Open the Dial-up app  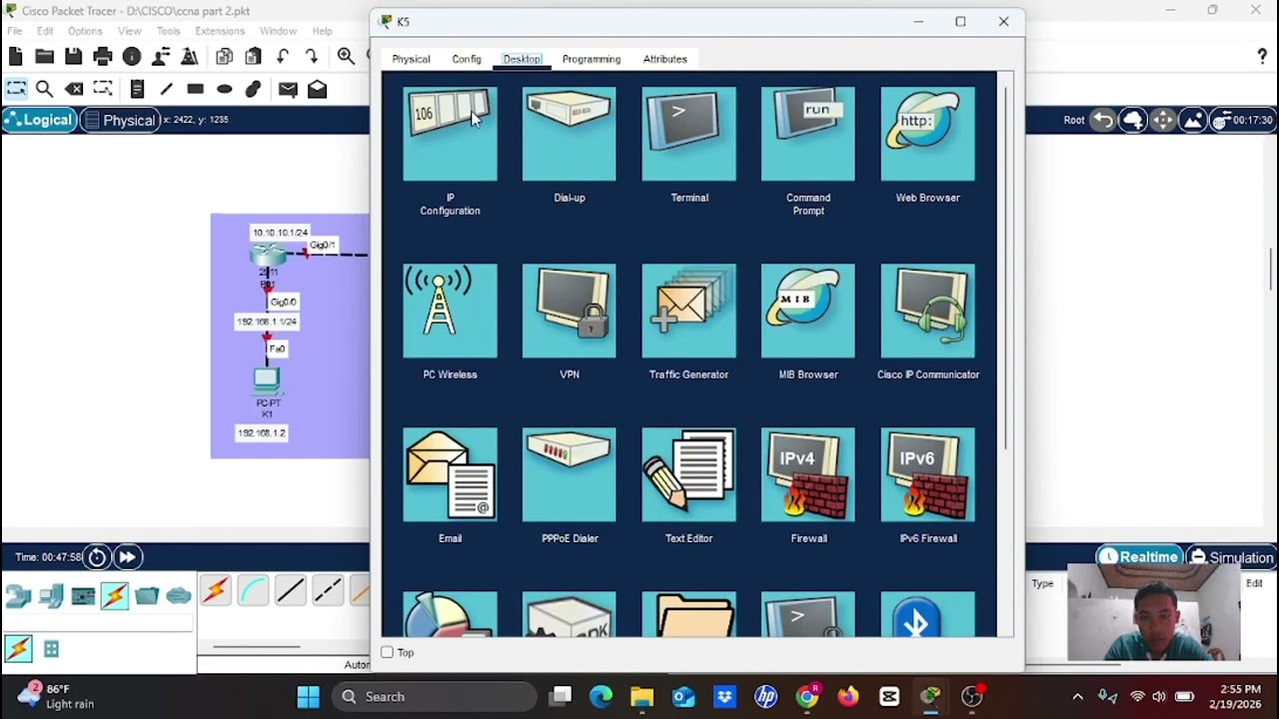[570, 134]
